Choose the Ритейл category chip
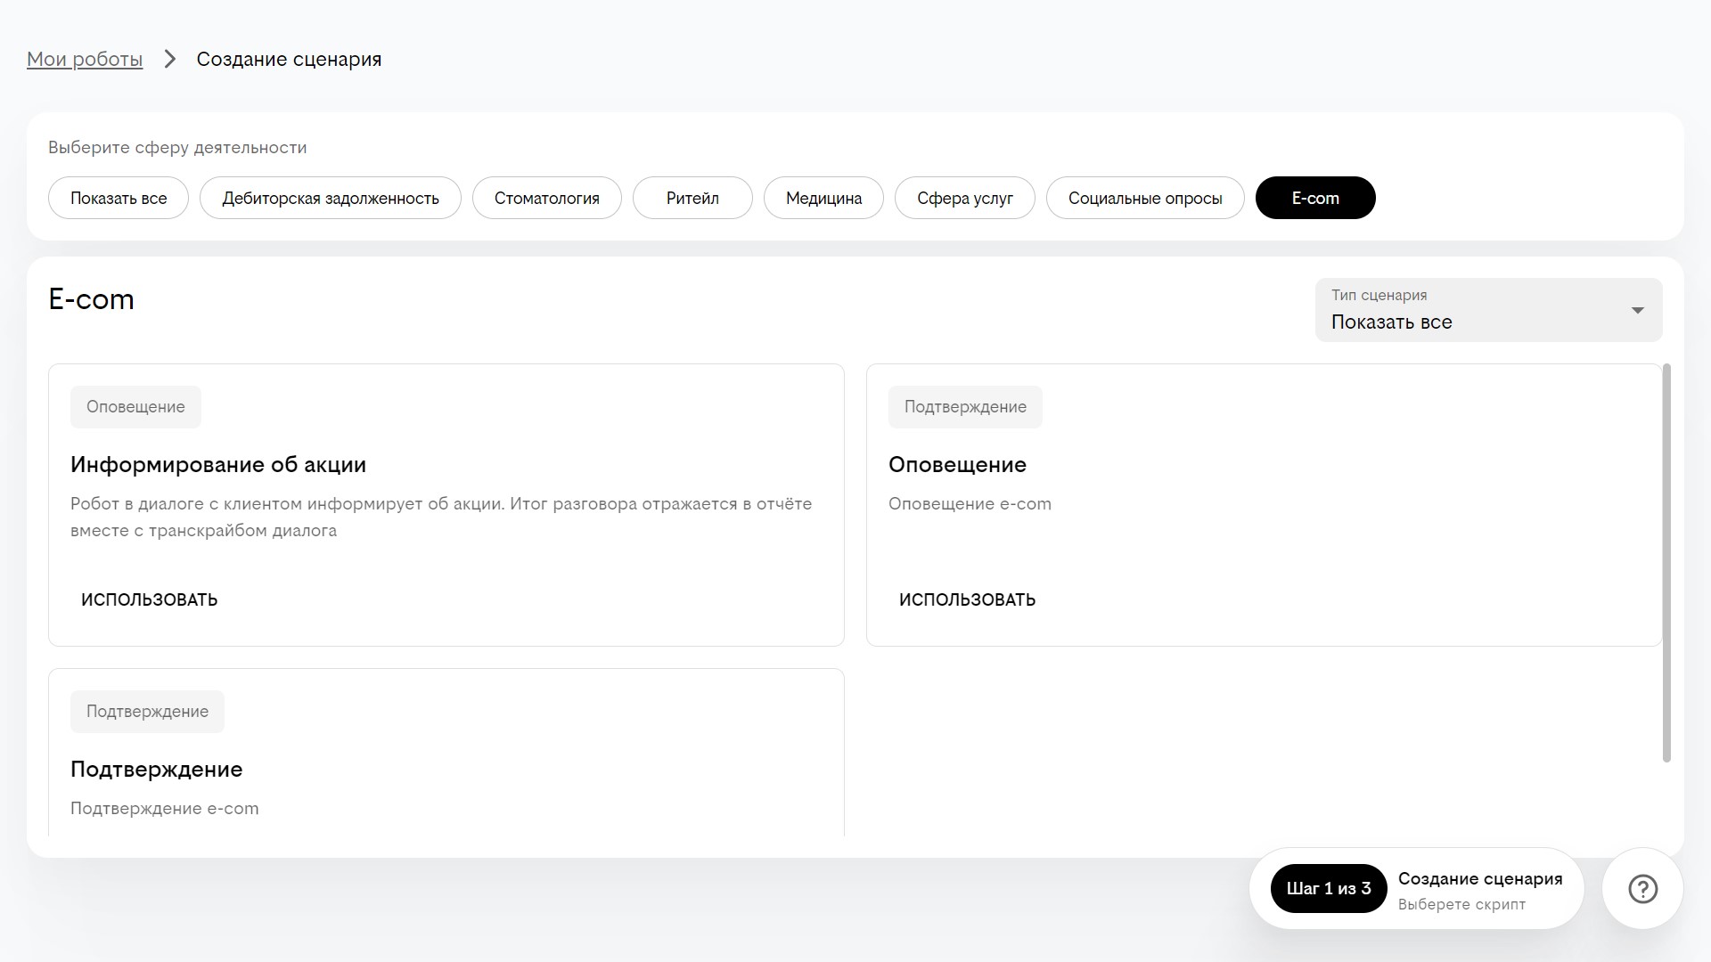1711x962 pixels. tap(692, 198)
